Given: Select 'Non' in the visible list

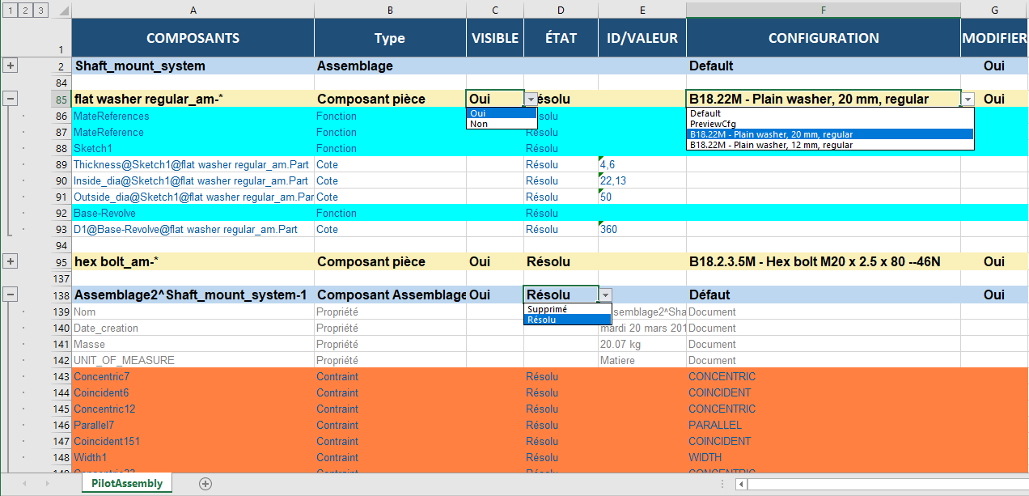Looking at the screenshot, I should pyautogui.click(x=479, y=124).
